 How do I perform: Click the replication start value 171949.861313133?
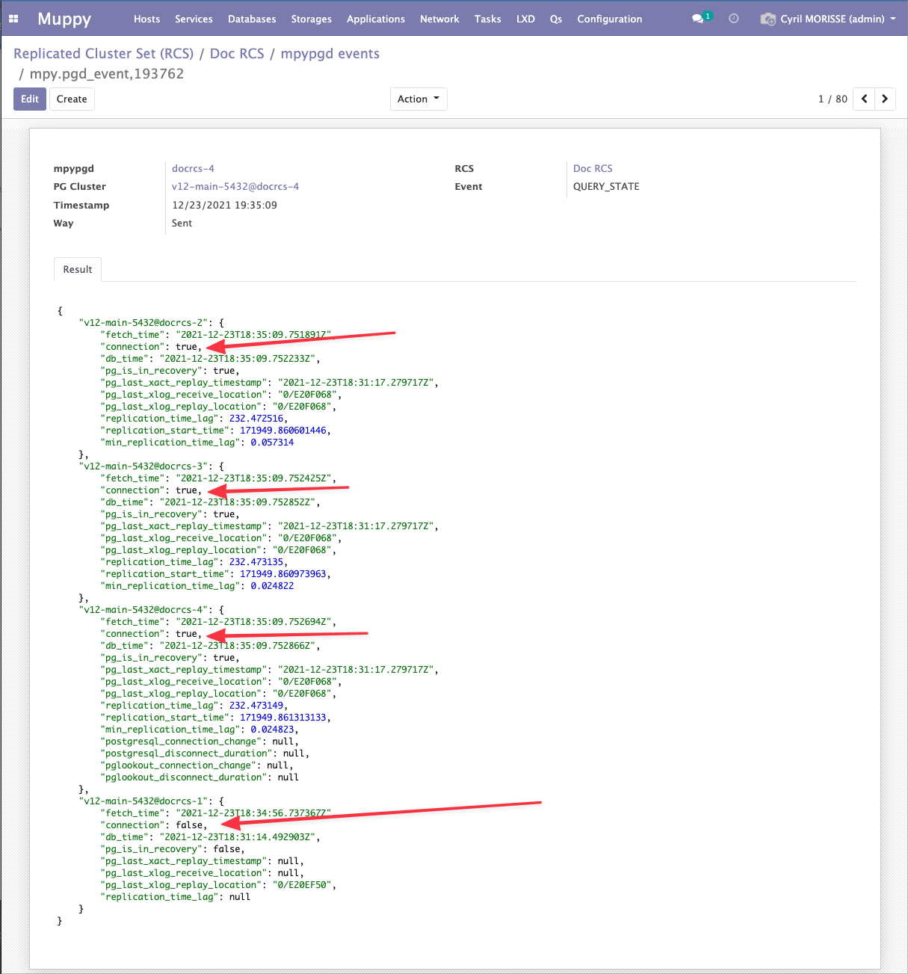(x=283, y=718)
